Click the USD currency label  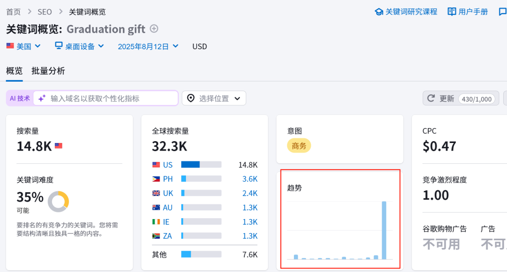pos(200,46)
